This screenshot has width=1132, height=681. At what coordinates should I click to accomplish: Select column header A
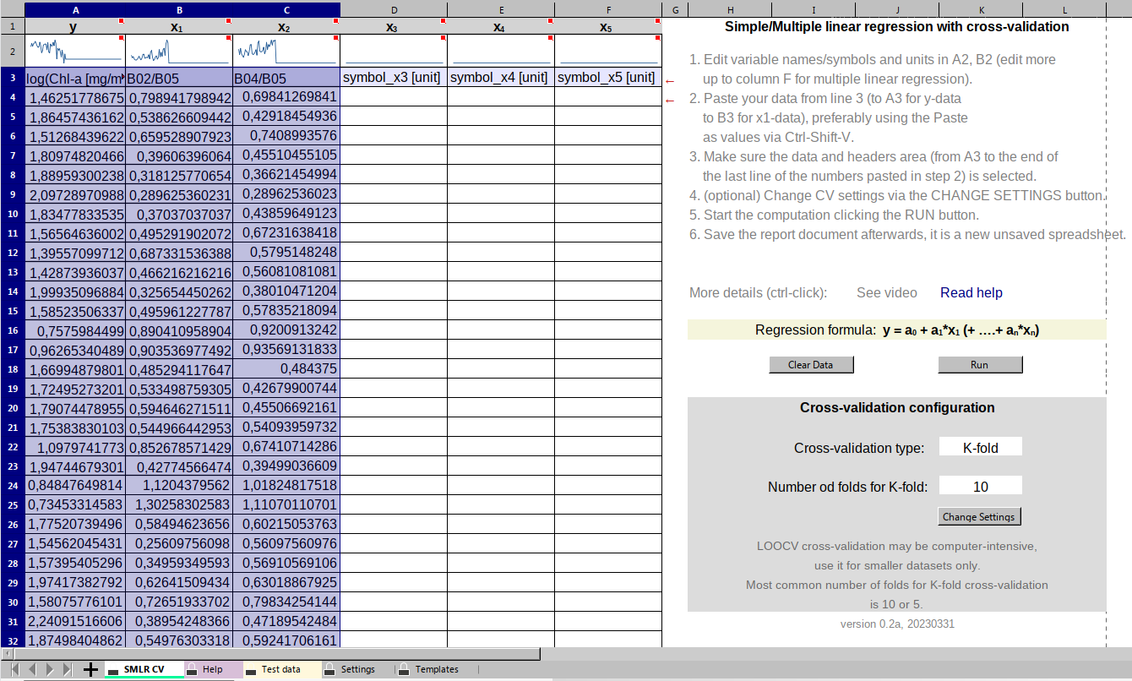pos(75,9)
